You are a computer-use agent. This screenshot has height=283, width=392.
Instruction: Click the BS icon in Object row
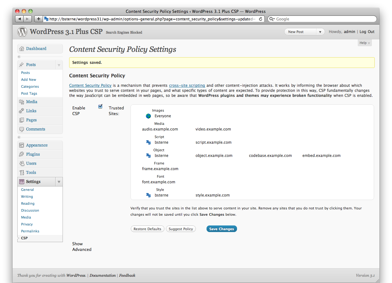[x=148, y=156]
